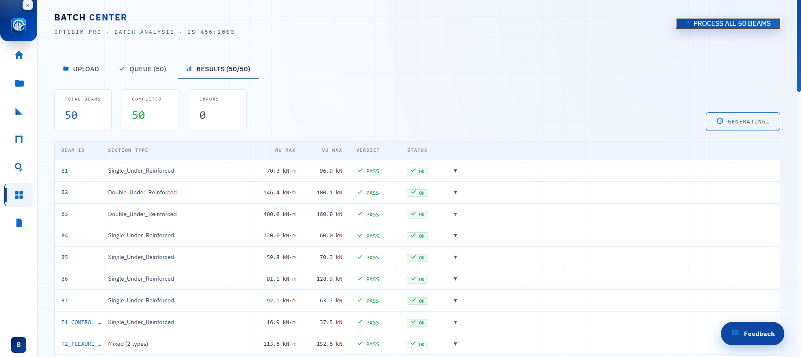Viewport: 801px width, 357px height.
Task: Open the user avatar labeled S
Action: pos(18,345)
